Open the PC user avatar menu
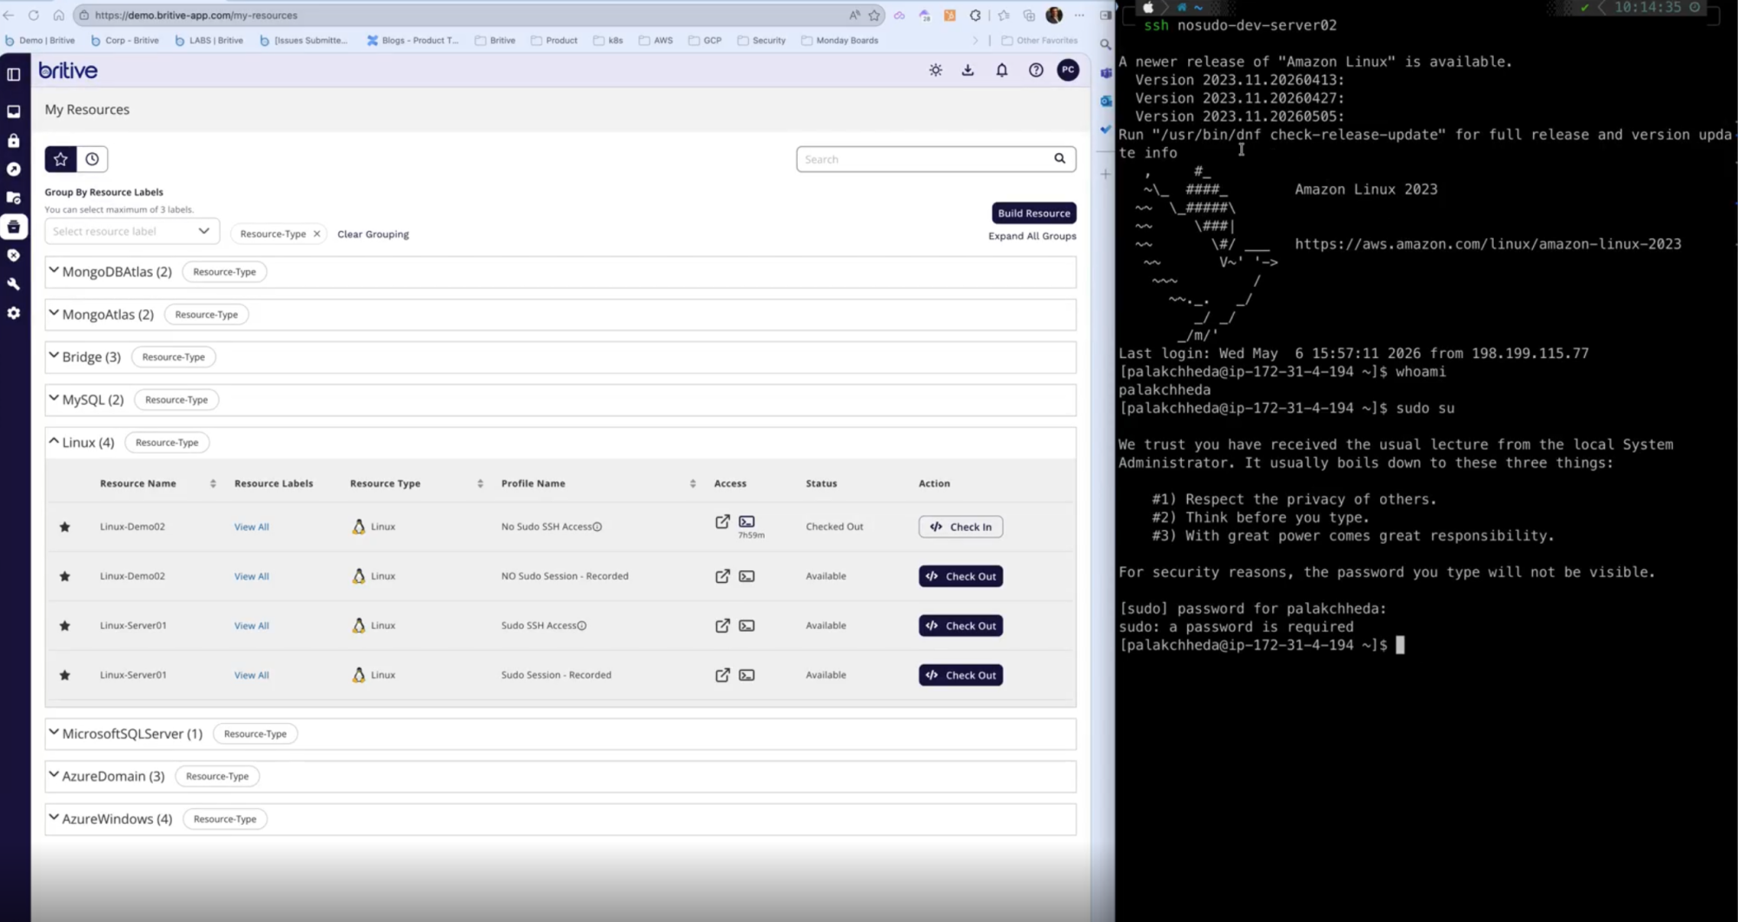 pyautogui.click(x=1068, y=70)
